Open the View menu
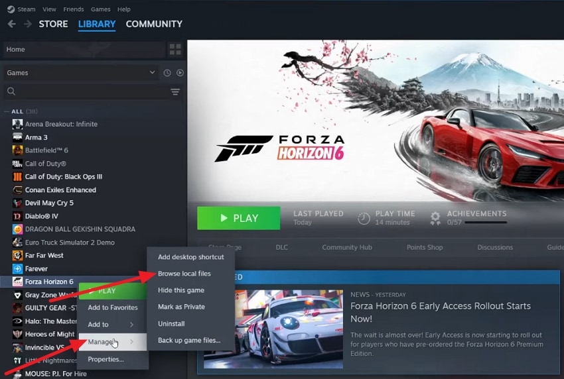Viewport: 564px width, 379px height. pyautogui.click(x=49, y=9)
